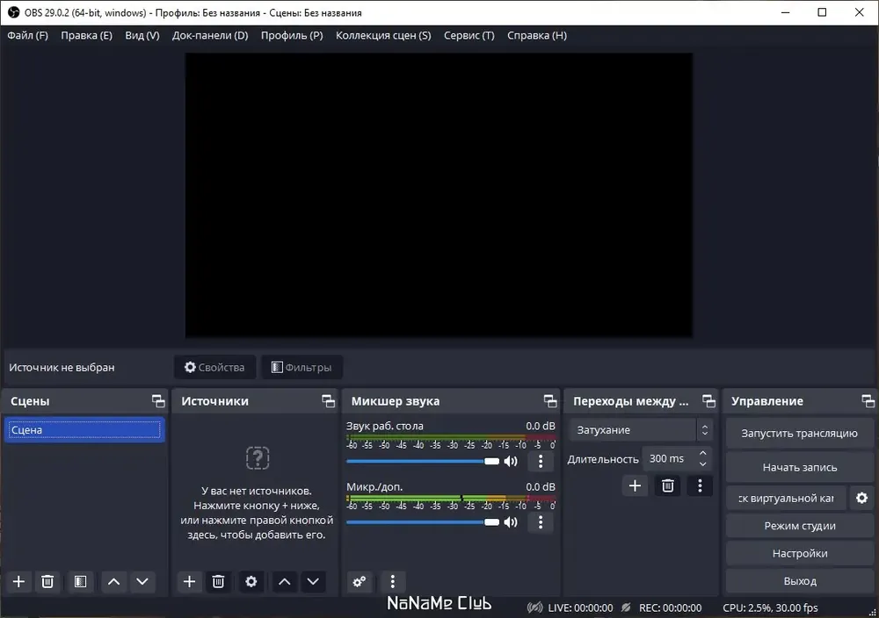Open the Fade transition dropdown
Screen dimensions: 879x618
(x=641, y=430)
